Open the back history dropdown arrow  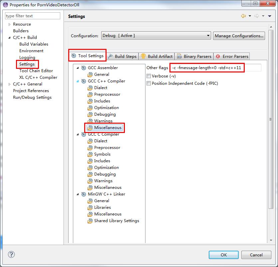[x=250, y=16]
